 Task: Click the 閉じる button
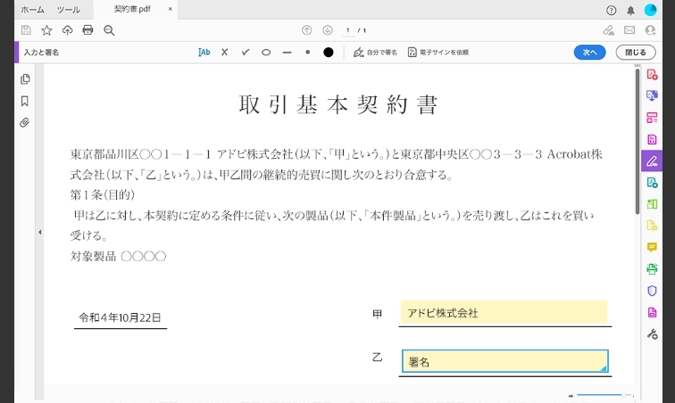click(x=635, y=53)
